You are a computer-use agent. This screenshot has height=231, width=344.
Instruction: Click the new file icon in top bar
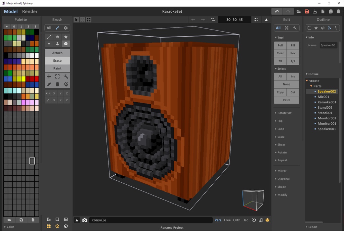click(323, 12)
